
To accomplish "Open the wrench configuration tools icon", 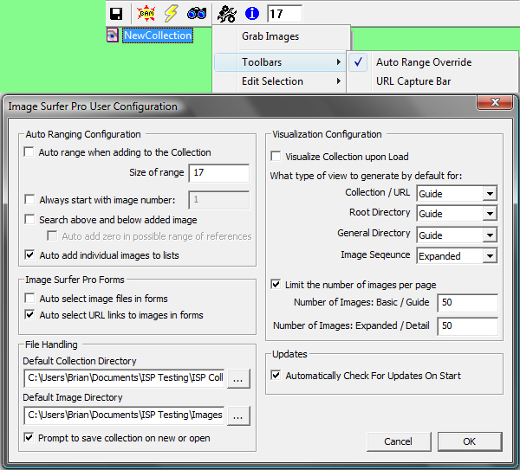I will [227, 14].
